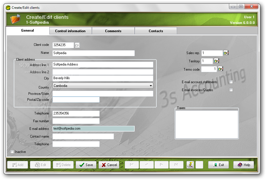The width and height of the screenshot is (266, 180).
Task: Click the contact Telephone field at bottom
Action: coord(76,144)
